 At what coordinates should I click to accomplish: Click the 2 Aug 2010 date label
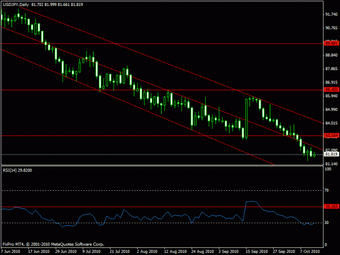click(x=147, y=252)
